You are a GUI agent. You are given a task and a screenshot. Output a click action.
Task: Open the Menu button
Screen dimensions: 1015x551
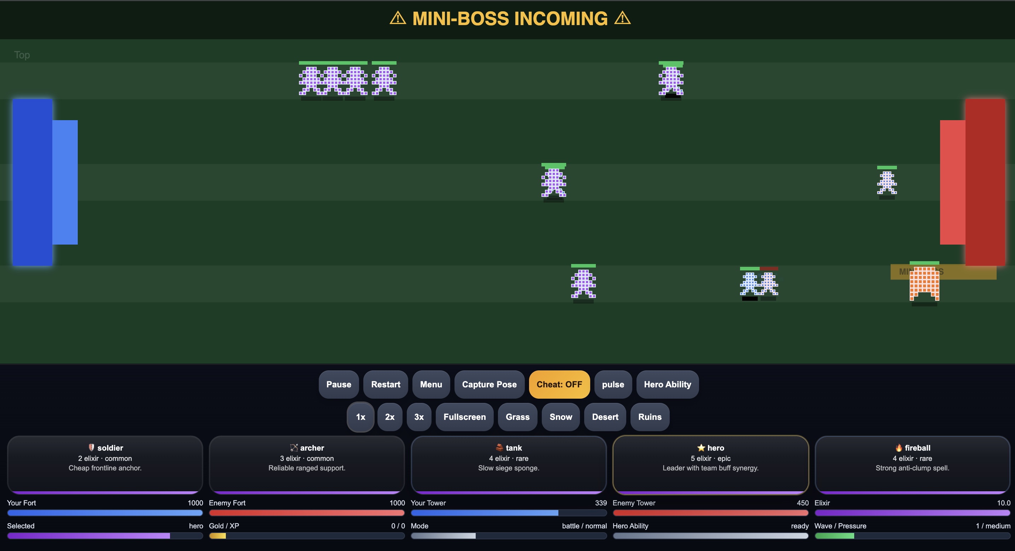tap(431, 384)
